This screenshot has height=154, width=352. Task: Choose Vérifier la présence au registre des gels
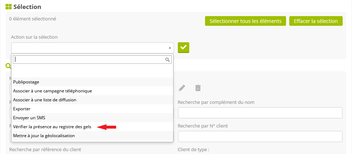click(x=52, y=127)
